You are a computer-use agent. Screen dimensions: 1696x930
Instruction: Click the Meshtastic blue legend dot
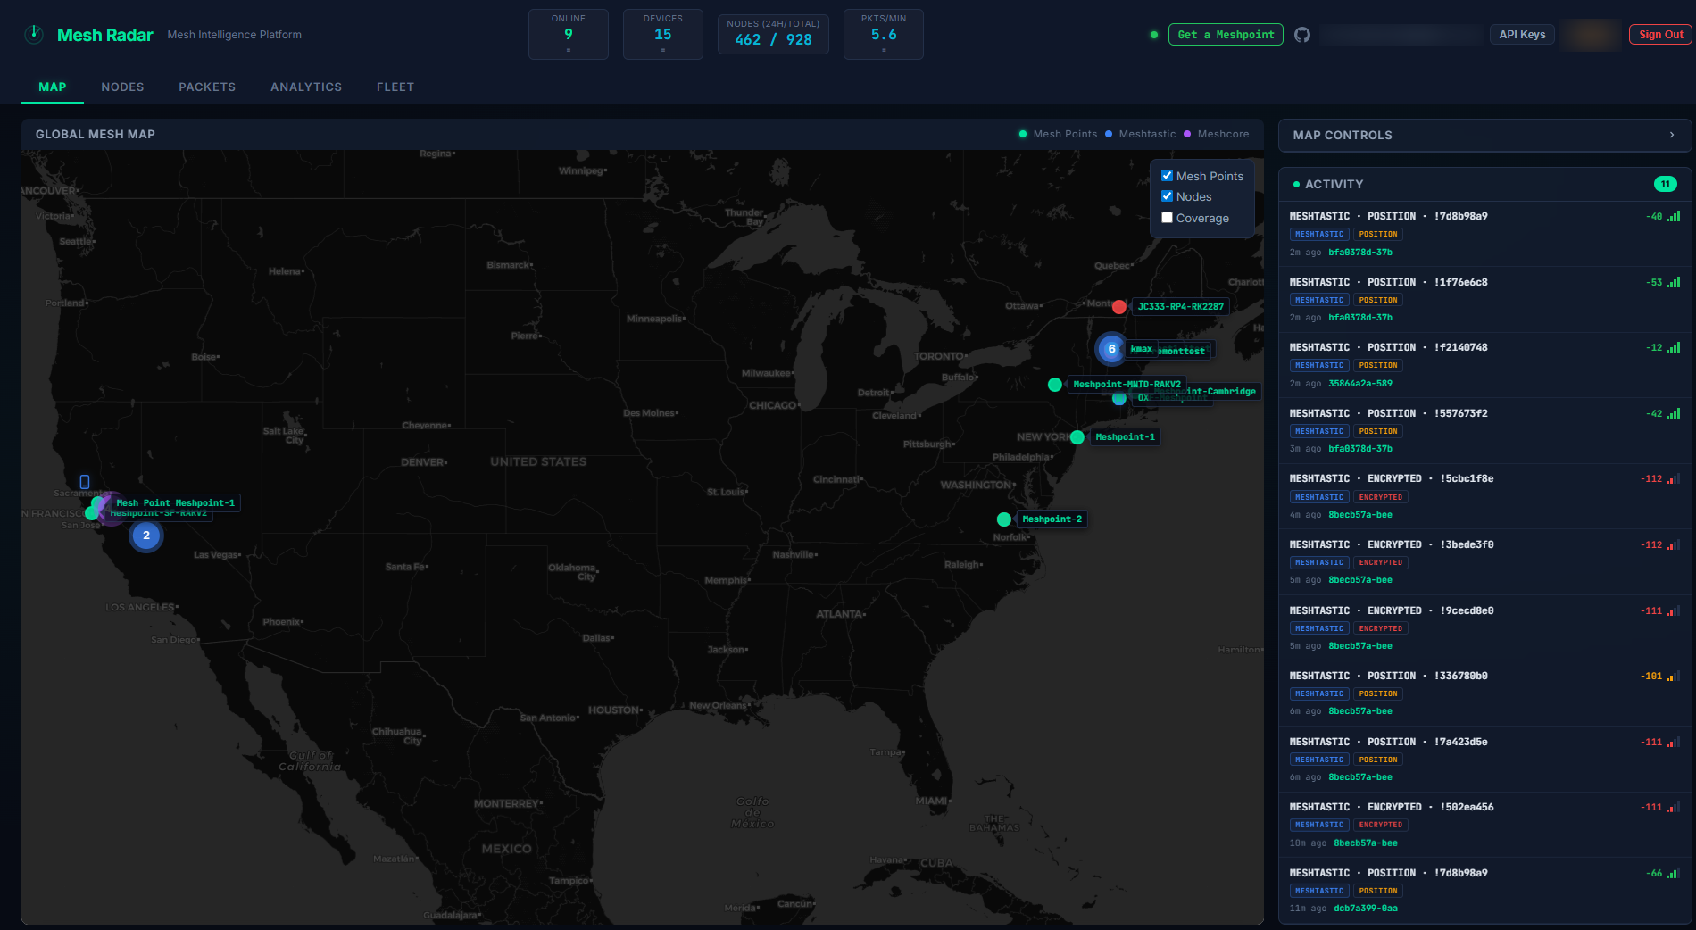(x=1109, y=134)
